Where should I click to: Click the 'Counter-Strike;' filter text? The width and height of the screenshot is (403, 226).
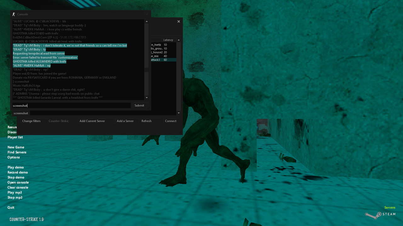pos(59,121)
